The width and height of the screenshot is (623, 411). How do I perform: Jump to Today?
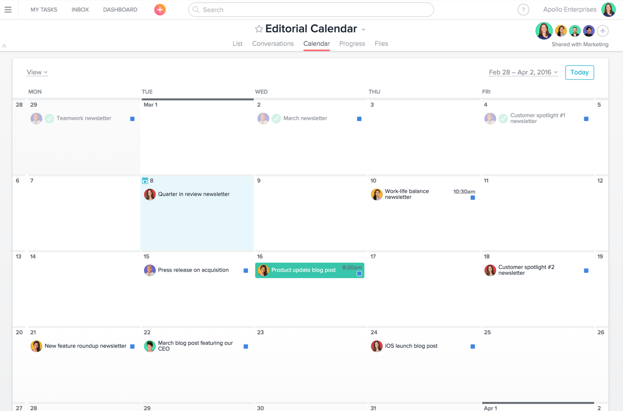click(x=579, y=72)
